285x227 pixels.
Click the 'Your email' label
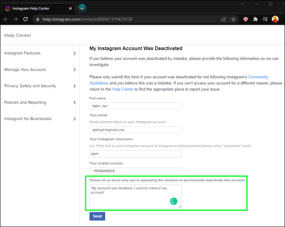click(98, 115)
